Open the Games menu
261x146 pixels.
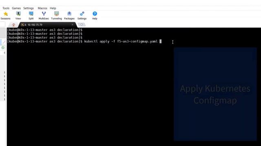tap(16, 8)
